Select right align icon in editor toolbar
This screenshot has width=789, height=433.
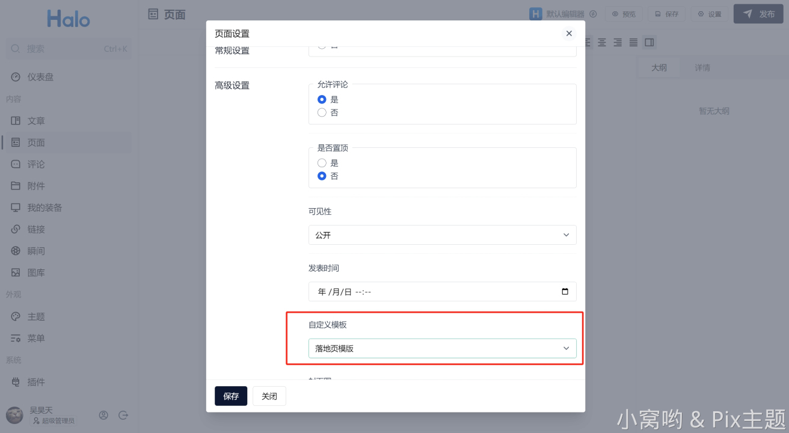[617, 42]
